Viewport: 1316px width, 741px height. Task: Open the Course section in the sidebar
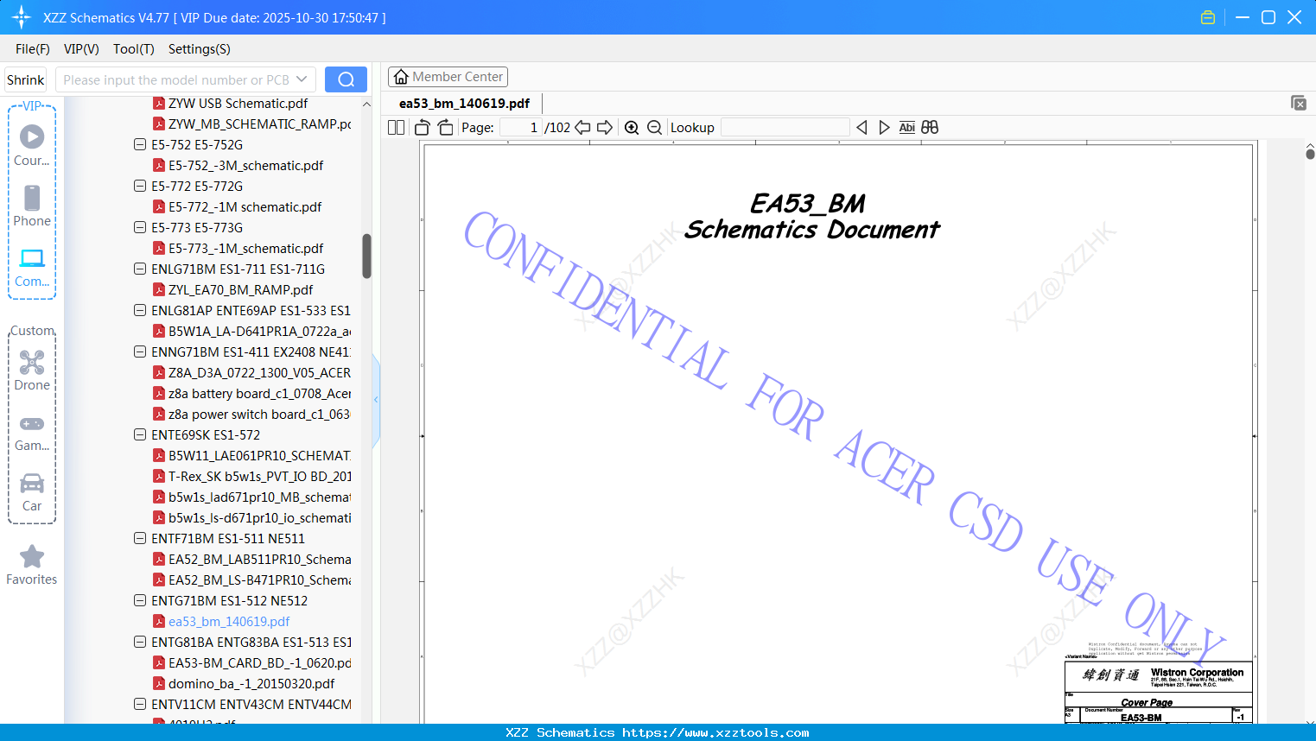[32, 145]
